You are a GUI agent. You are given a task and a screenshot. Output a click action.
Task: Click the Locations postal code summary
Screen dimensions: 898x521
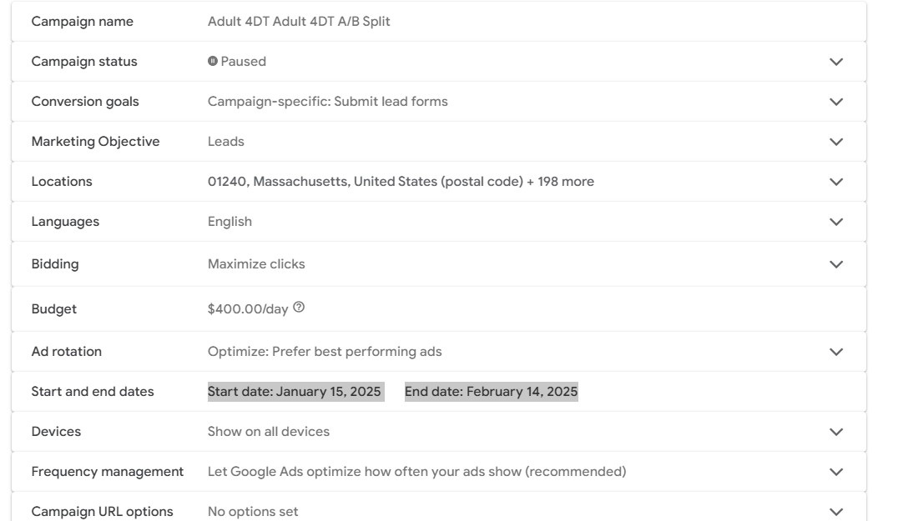[401, 182]
